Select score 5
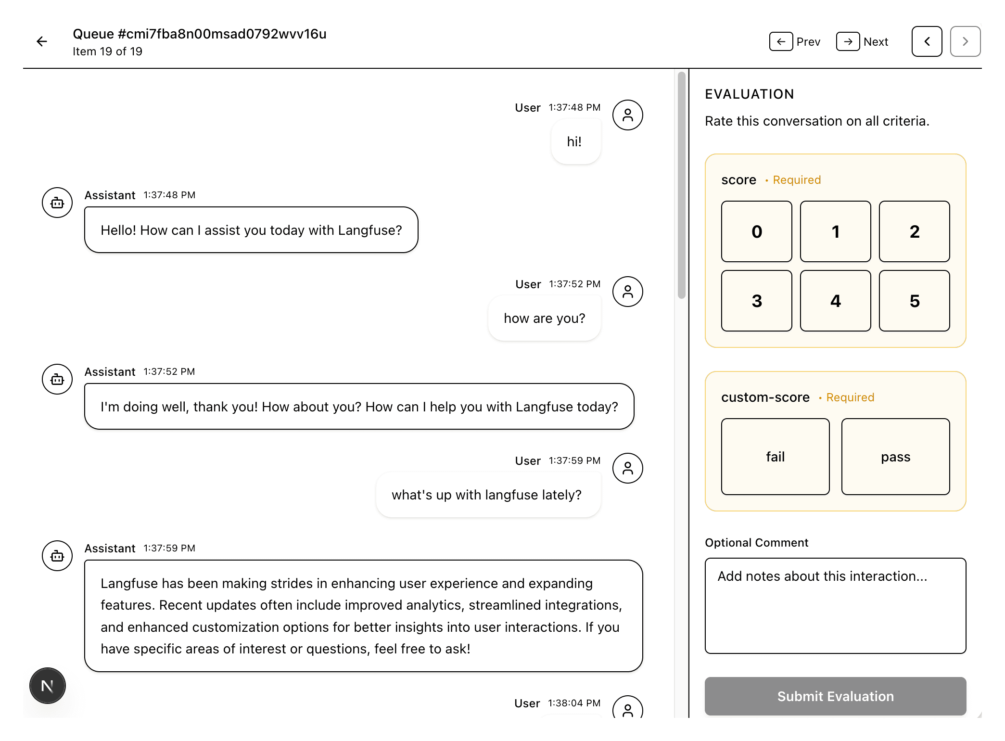The image size is (1005, 741). tap(914, 301)
